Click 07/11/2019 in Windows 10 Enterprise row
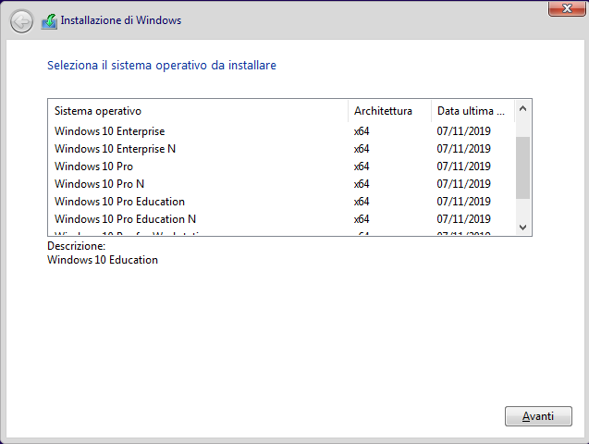 [463, 131]
